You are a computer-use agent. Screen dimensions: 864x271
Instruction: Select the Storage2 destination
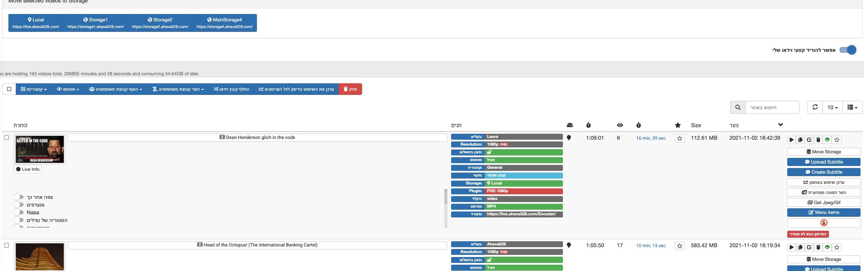point(160,23)
